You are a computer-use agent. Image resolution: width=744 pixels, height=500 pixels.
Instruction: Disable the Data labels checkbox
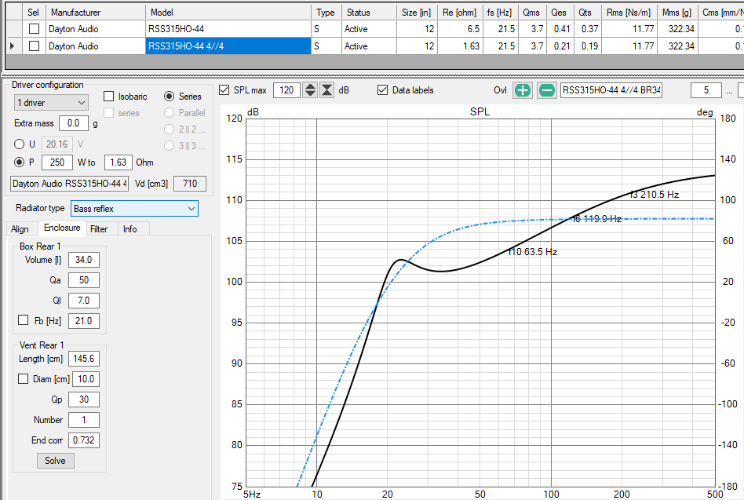382,90
